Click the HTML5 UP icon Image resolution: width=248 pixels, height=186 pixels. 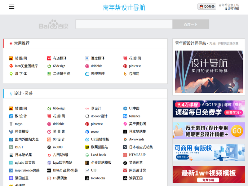tap(125, 155)
